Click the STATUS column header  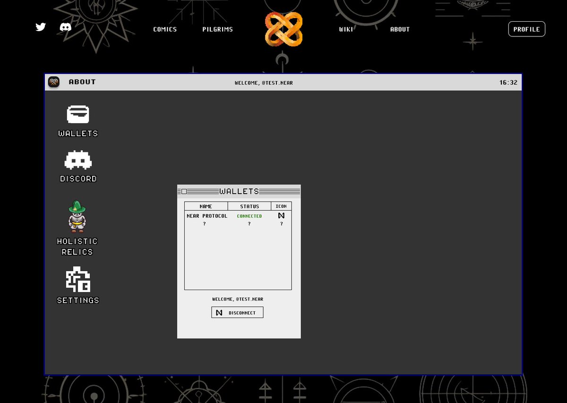(249, 206)
